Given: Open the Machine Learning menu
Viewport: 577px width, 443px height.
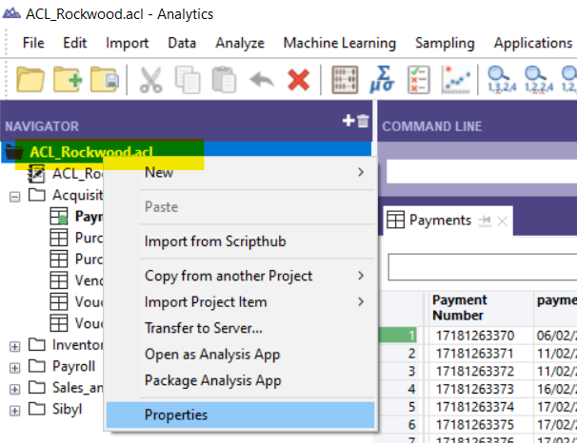Looking at the screenshot, I should [x=339, y=43].
